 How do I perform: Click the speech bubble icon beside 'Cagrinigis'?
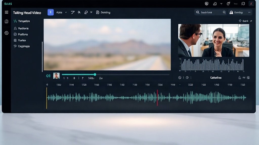[15, 46]
